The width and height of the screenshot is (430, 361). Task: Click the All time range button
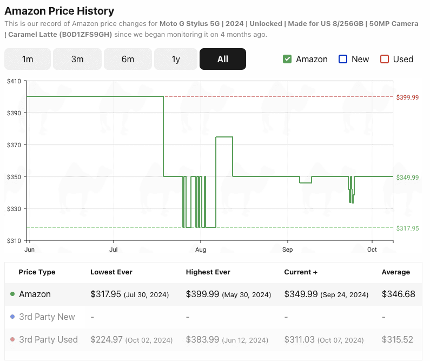[x=223, y=59]
